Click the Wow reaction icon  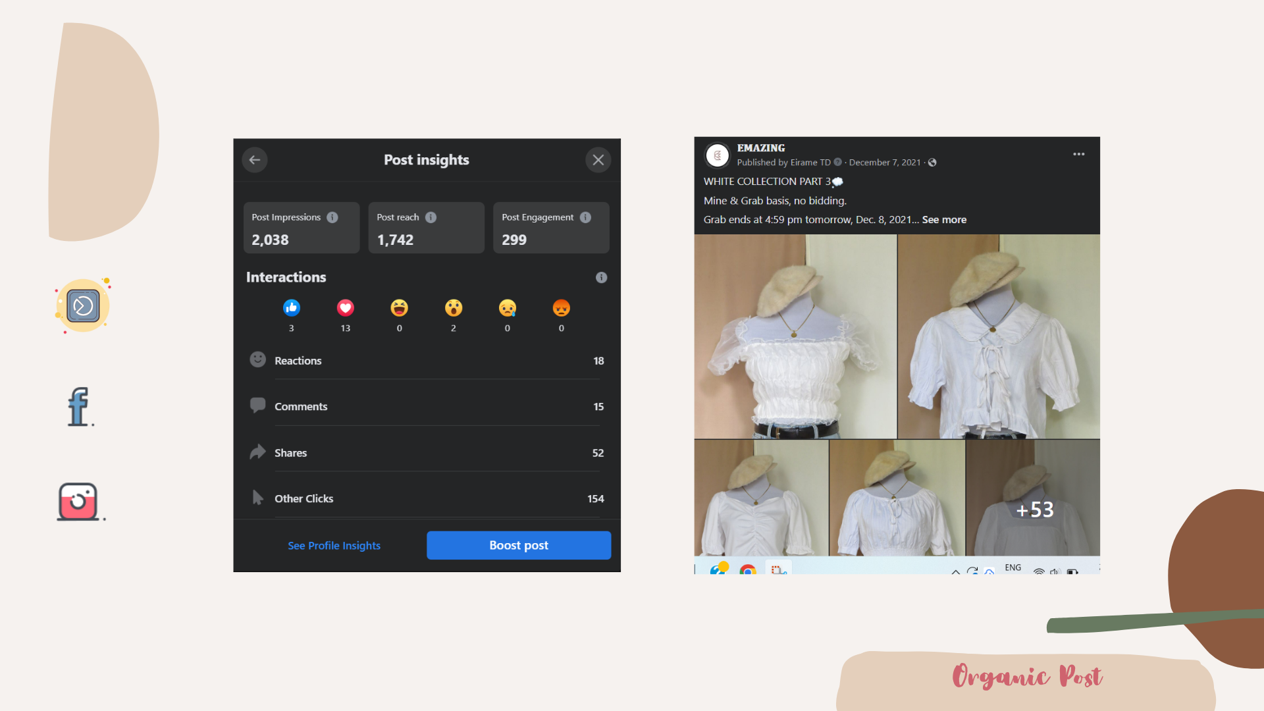coord(454,307)
